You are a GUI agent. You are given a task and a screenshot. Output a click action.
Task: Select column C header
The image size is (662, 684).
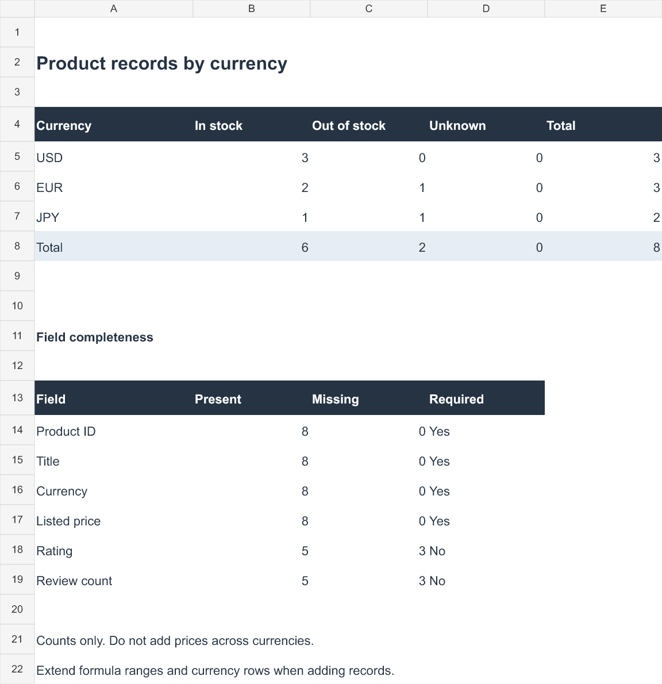click(x=369, y=9)
